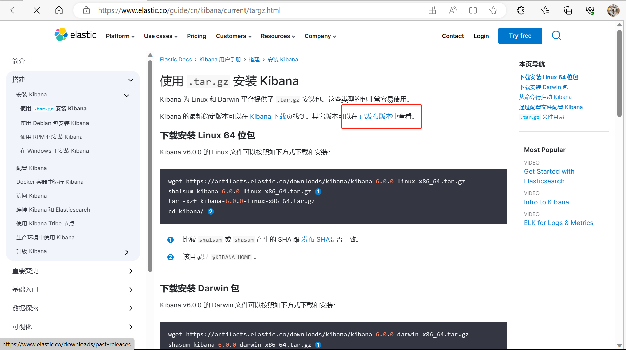Open 配置 Kibana in sidebar
This screenshot has width=626, height=350.
tap(32, 168)
